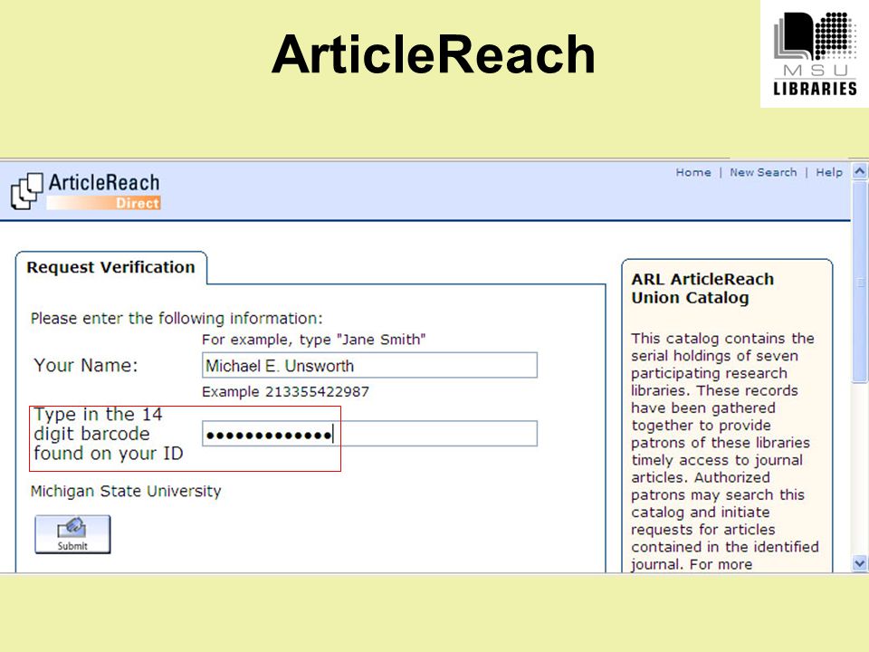Click the vertical scrollbar thumb
The image size is (869, 652).
(860, 282)
